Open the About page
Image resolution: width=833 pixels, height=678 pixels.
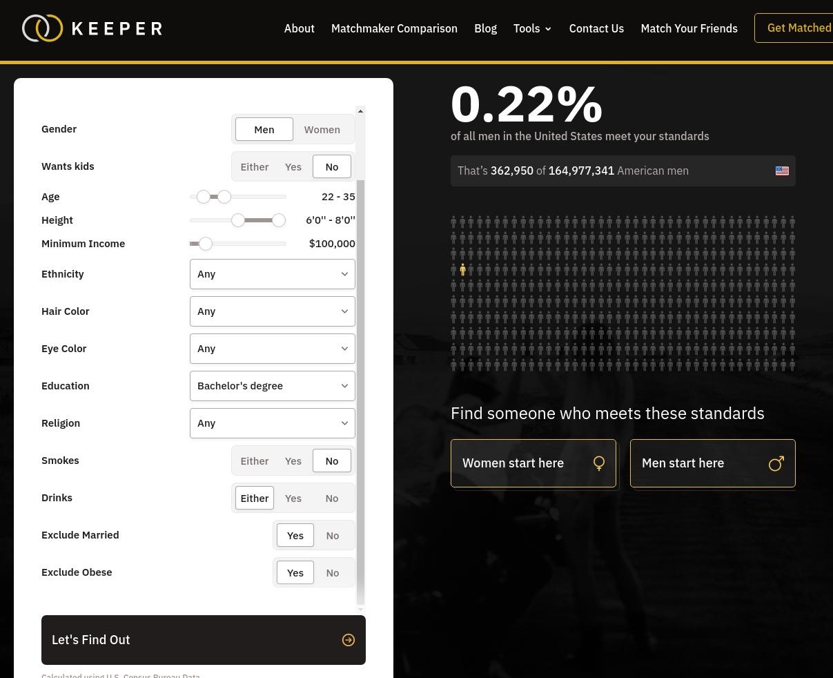(x=300, y=28)
